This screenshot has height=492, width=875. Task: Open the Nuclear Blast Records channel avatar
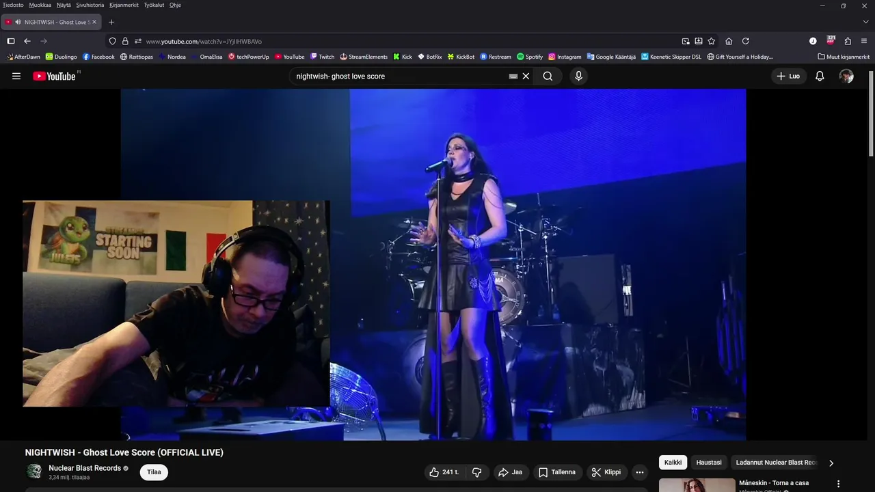[33, 471]
